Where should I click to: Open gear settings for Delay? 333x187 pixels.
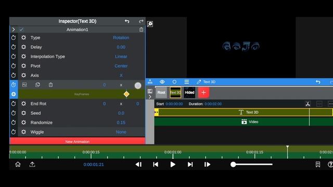[x=23, y=47]
